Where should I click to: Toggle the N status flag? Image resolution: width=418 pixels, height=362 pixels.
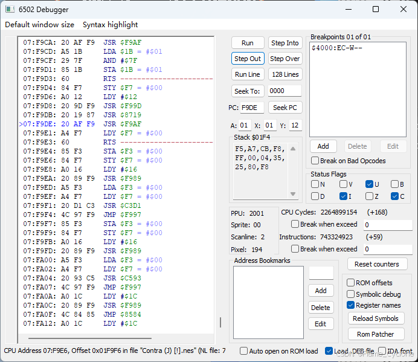[315, 184]
